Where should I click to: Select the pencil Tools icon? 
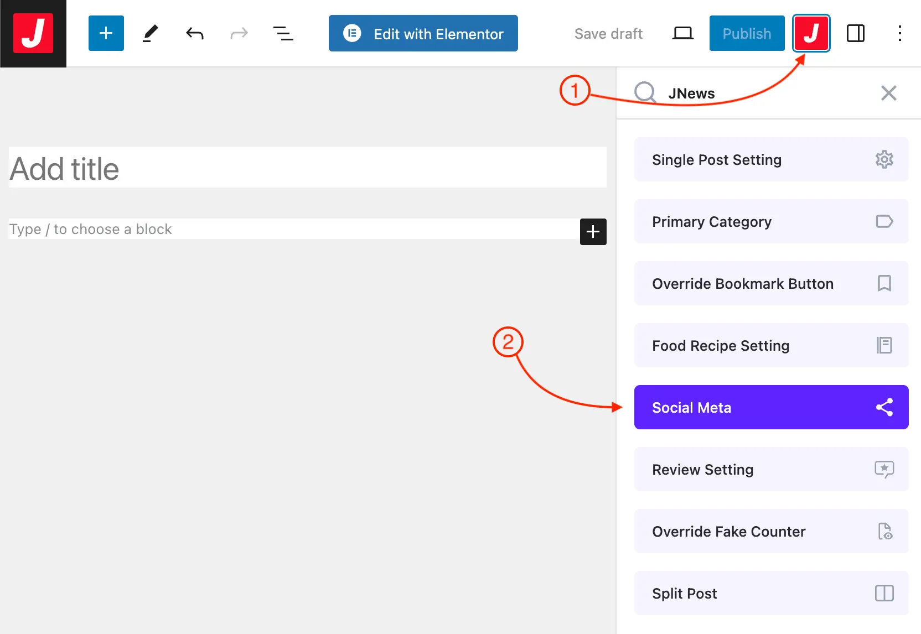tap(150, 33)
